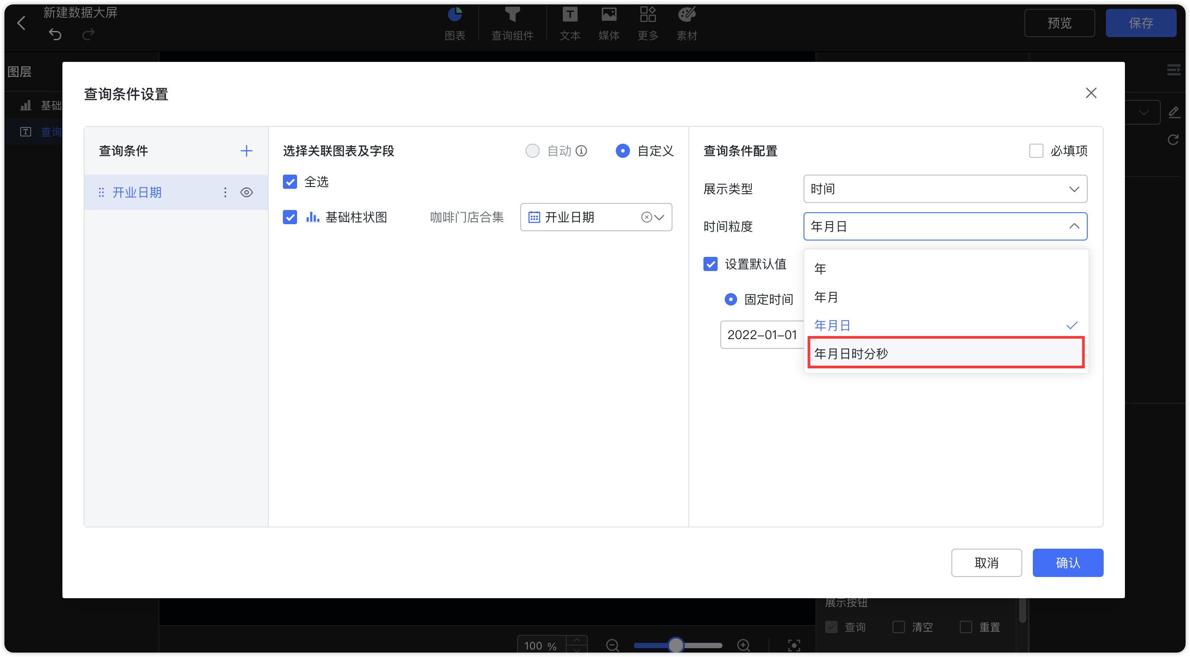Toggle the 重置 checkbox under 展示按钮
1190x657 pixels.
pyautogui.click(x=966, y=626)
